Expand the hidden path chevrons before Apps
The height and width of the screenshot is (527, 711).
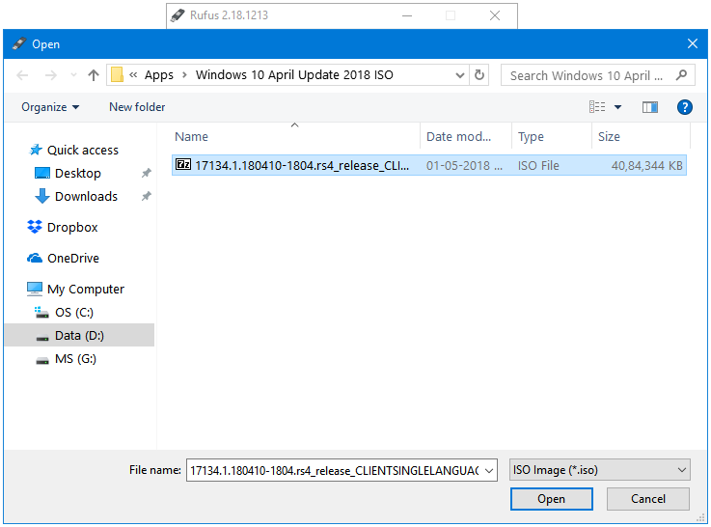(133, 75)
